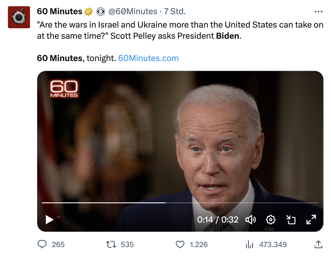Viewport: 331px width, 256px height.
Task: Seek using the video progress bar
Action: pos(180,203)
